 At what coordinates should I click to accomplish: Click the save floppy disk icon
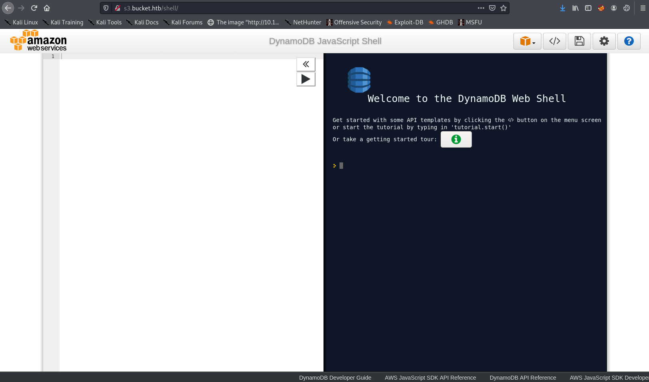click(x=579, y=41)
